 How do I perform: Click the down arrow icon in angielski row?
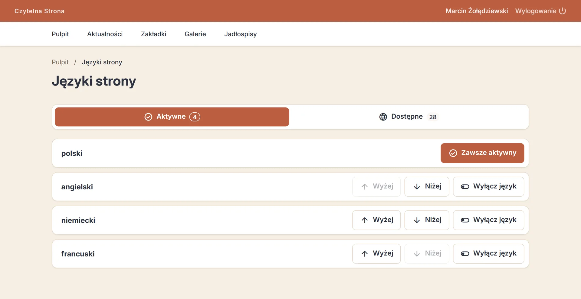[x=417, y=187]
